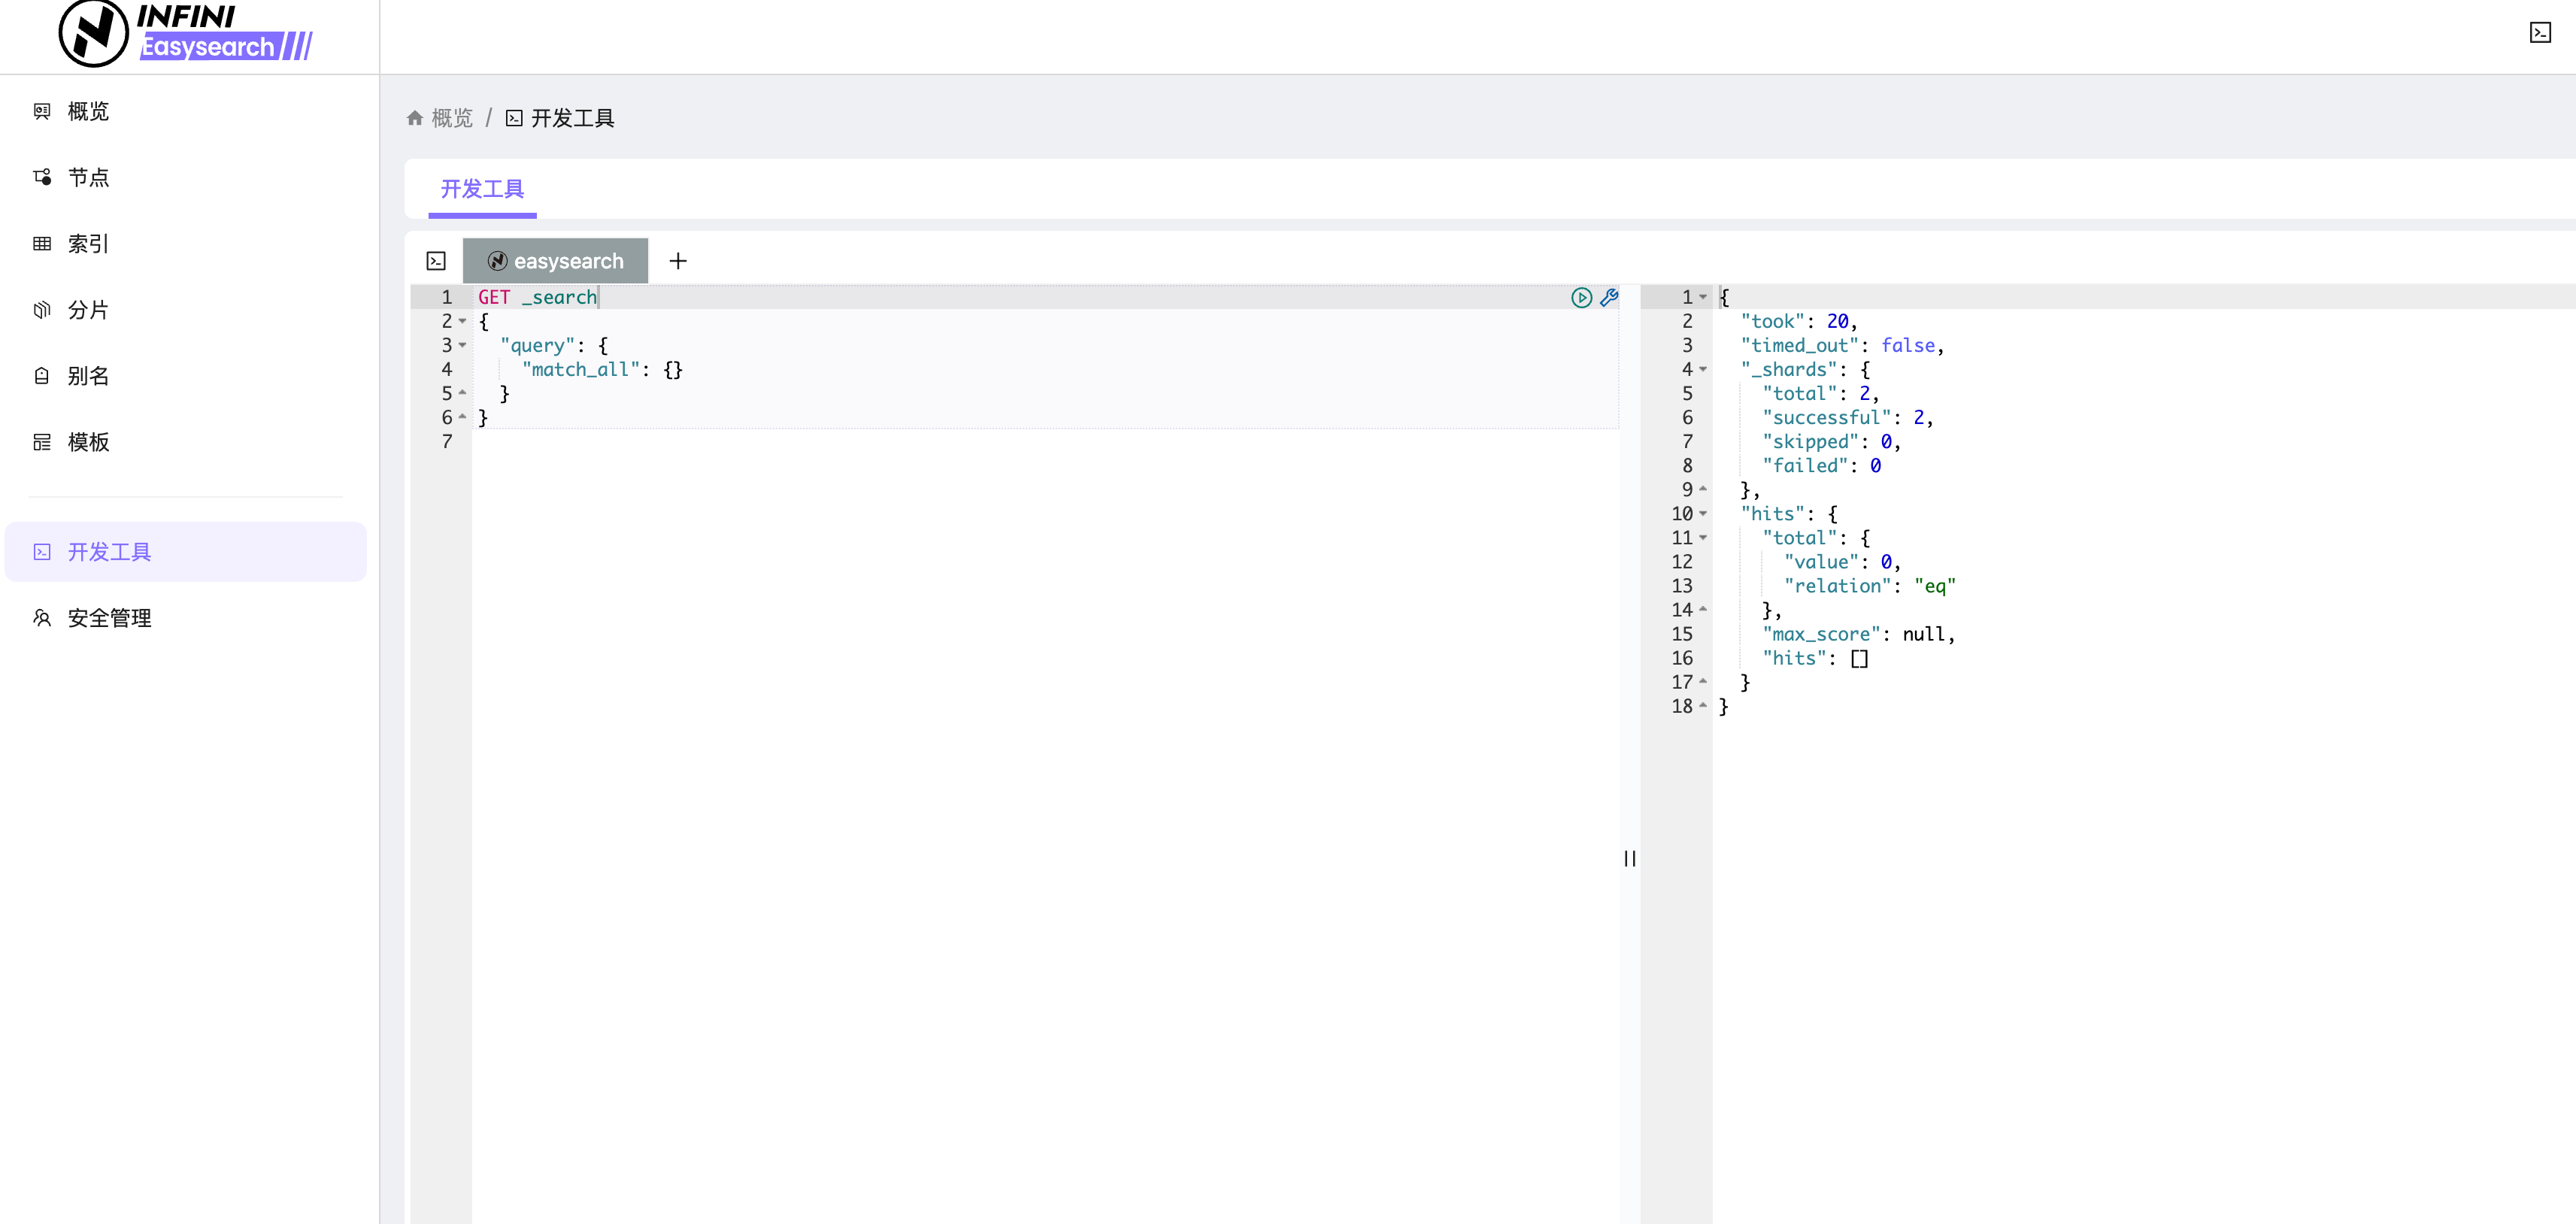This screenshot has width=2576, height=1224.
Task: Open 模板 templates in sidebar
Action: 88,442
